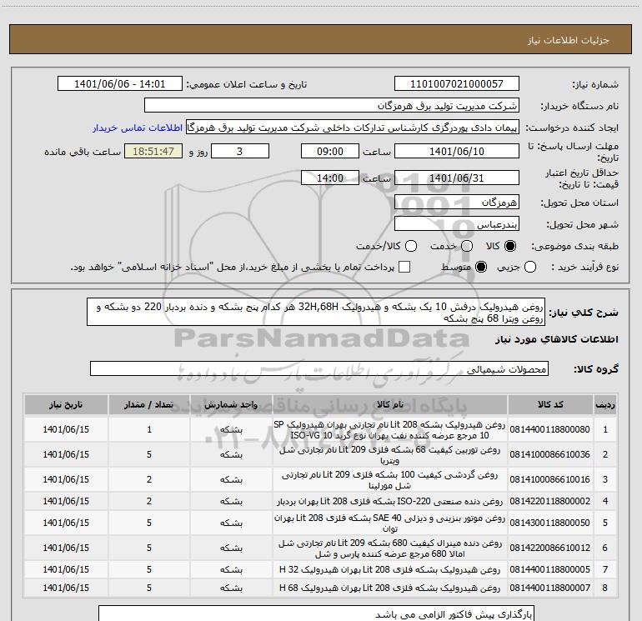Image resolution: width=642 pixels, height=621 pixels.
Task: Click the تعداد / مقدار column header
Action: pos(149,404)
